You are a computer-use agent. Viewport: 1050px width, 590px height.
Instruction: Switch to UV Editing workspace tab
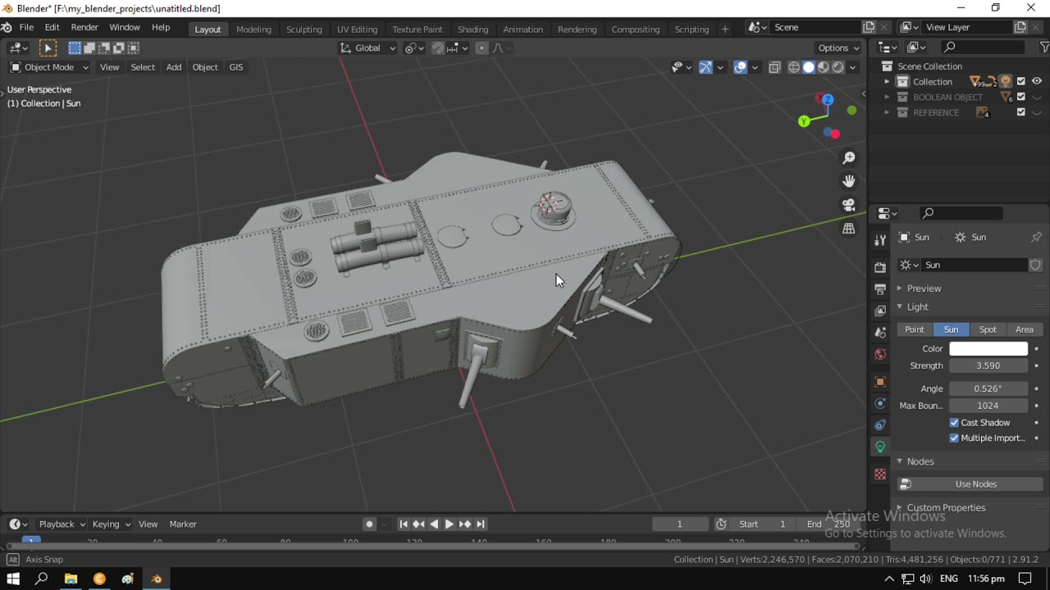click(x=357, y=29)
